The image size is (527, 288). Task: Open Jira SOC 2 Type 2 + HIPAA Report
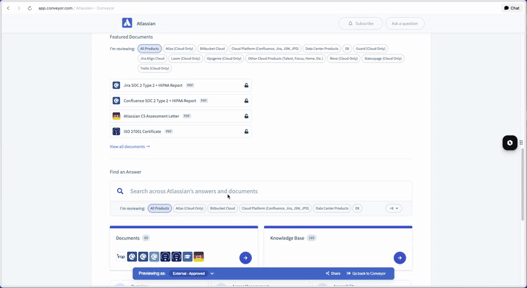pyautogui.click(x=180, y=85)
